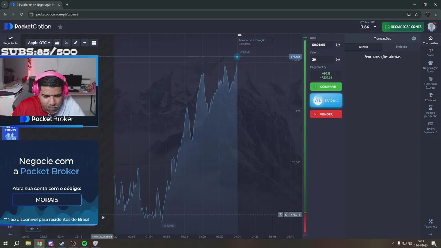Open the browser tab search dropdown
The height and width of the screenshot is (248, 441).
tap(4, 4)
